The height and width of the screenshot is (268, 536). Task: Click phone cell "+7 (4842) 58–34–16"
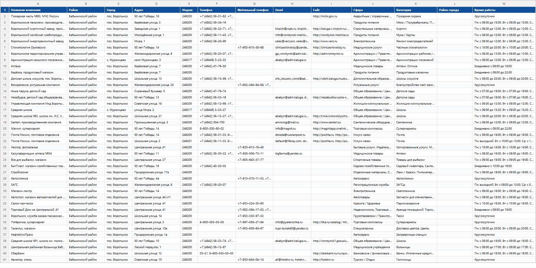coord(217,23)
